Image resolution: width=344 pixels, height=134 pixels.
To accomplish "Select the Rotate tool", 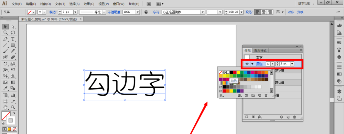I will pos(6,64).
